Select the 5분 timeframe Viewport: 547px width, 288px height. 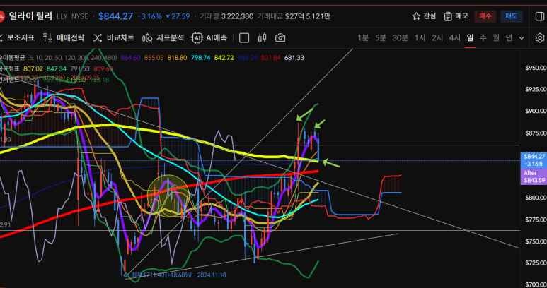(x=381, y=37)
